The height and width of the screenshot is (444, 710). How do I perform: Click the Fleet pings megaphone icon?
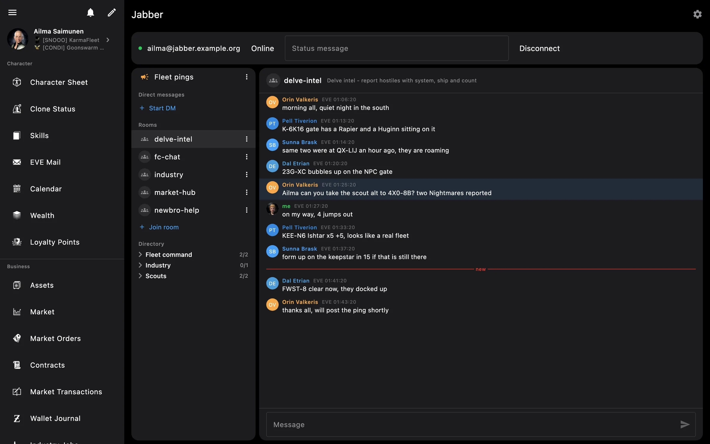(x=145, y=77)
